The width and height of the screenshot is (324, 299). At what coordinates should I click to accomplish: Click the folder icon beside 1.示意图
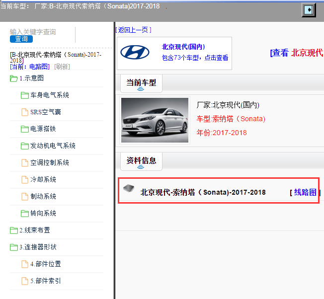[13, 78]
